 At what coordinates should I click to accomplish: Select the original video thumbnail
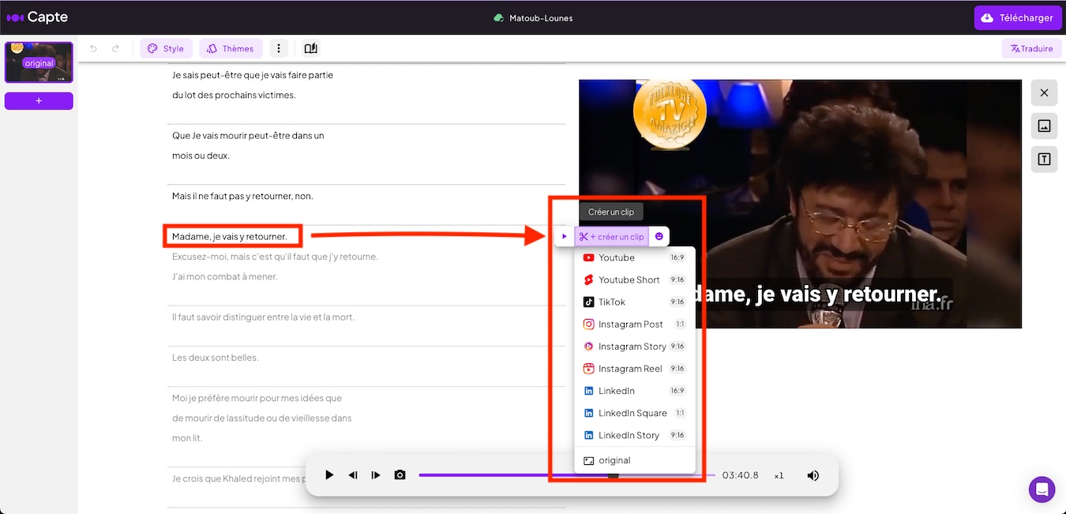tap(39, 62)
